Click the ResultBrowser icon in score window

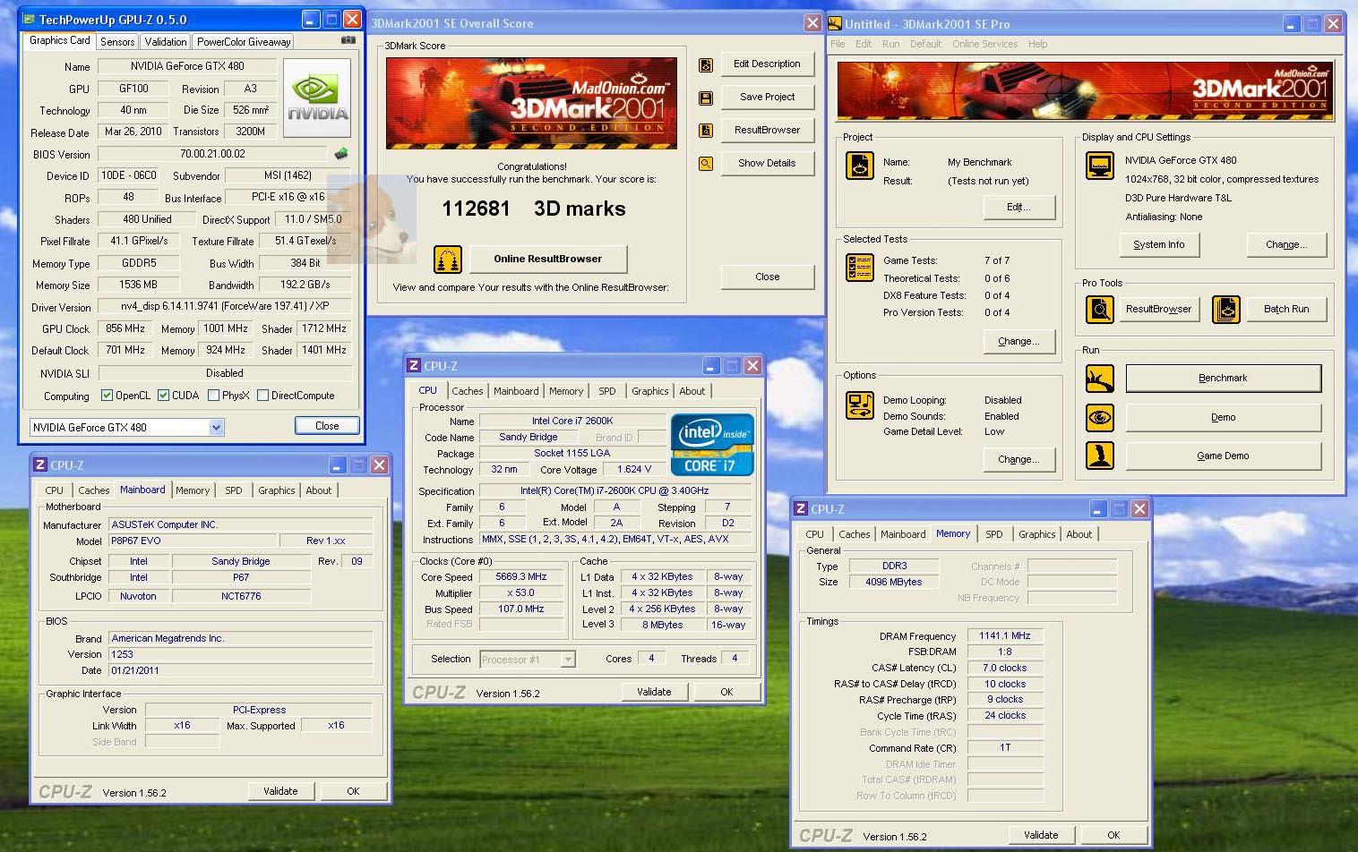click(706, 131)
